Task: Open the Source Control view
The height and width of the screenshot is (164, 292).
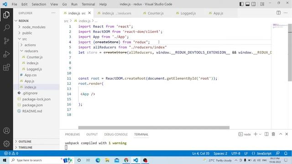Action: (x=6, y=41)
